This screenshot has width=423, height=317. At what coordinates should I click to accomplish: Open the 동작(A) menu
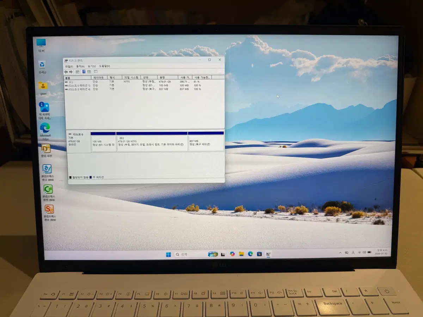click(81, 66)
